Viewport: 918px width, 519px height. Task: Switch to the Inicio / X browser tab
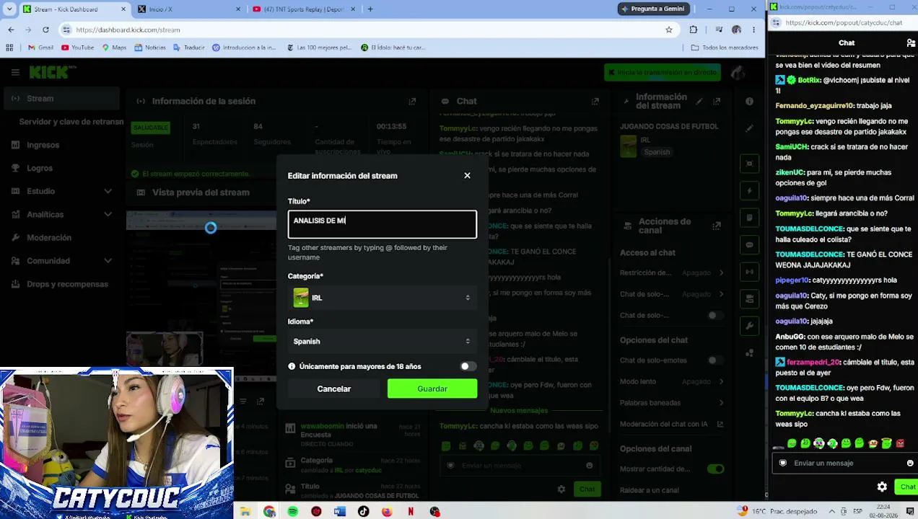click(x=190, y=9)
